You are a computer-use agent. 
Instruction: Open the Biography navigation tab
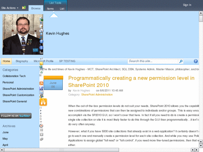pyautogui.click(x=22, y=61)
